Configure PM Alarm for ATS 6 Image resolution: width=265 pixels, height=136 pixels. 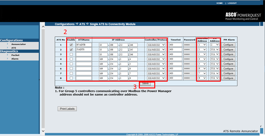pos(228,69)
